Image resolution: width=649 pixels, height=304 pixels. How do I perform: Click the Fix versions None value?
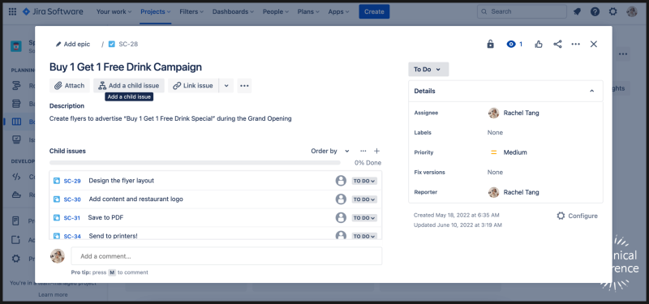point(495,172)
